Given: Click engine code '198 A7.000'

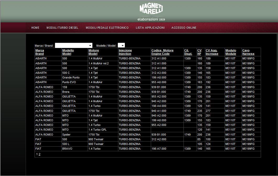Looking at the screenshot, I should click(x=159, y=149).
